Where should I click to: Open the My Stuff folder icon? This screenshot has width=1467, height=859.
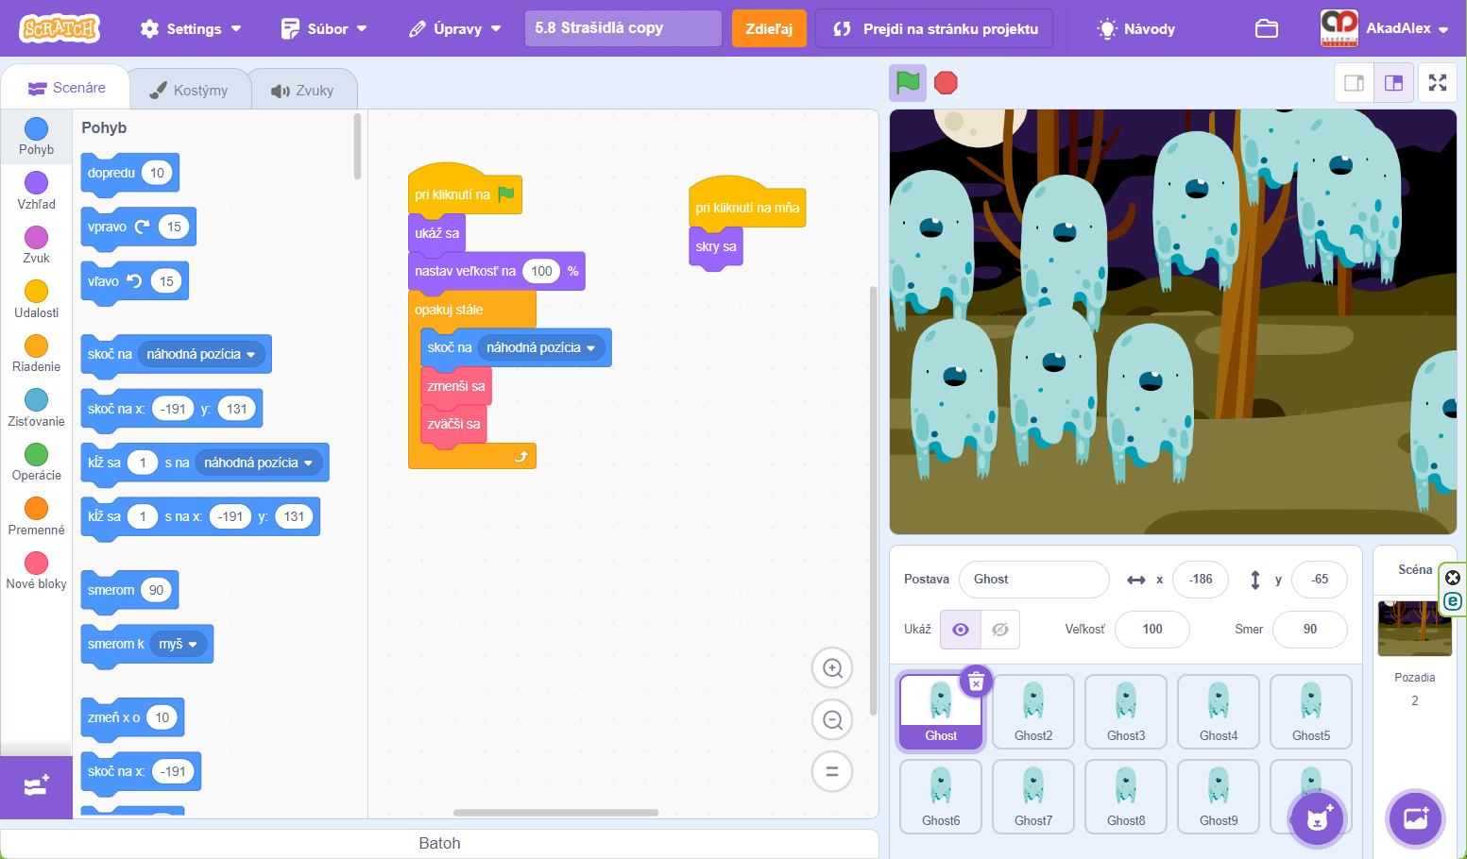pyautogui.click(x=1267, y=28)
